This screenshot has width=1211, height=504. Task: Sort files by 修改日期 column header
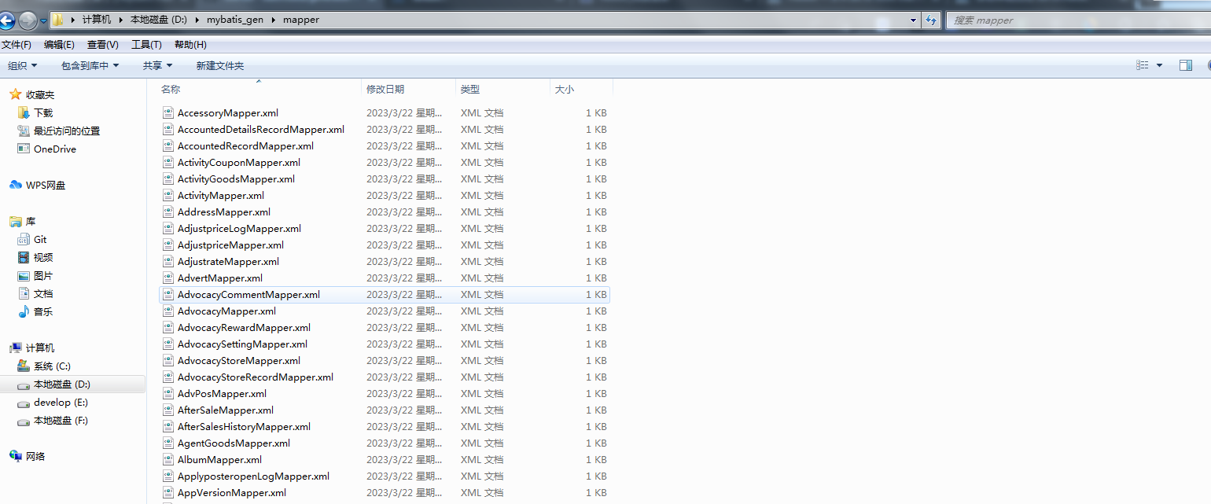coord(385,90)
